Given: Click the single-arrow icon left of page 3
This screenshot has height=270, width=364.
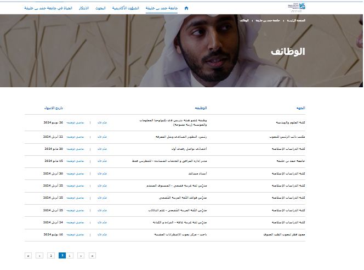Looking at the screenshot, I should (39, 256).
